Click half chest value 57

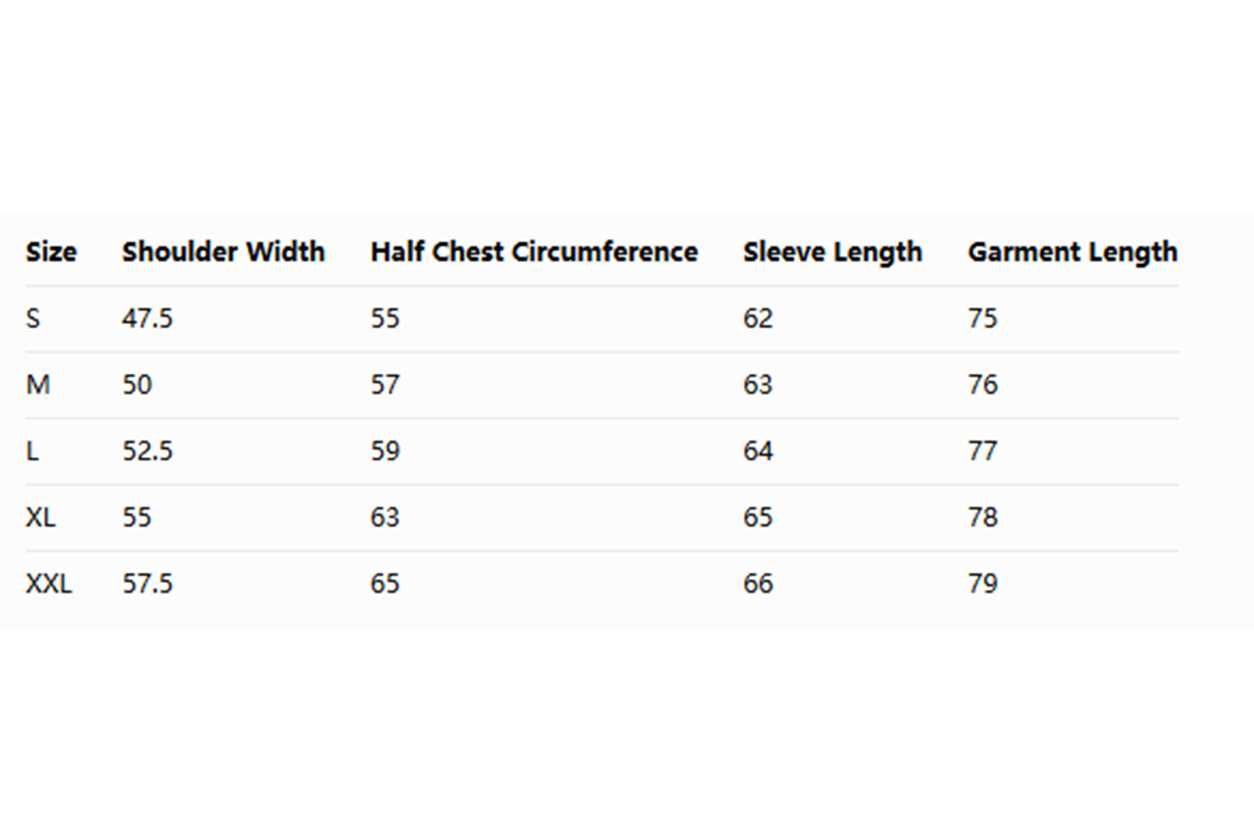pyautogui.click(x=385, y=384)
